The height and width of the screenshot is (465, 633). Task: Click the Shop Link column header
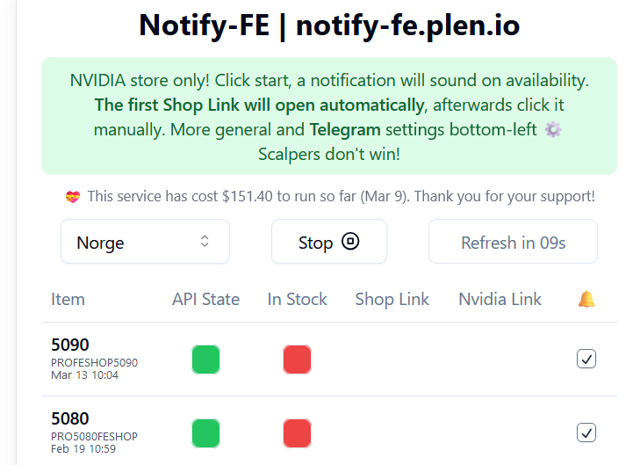(392, 300)
